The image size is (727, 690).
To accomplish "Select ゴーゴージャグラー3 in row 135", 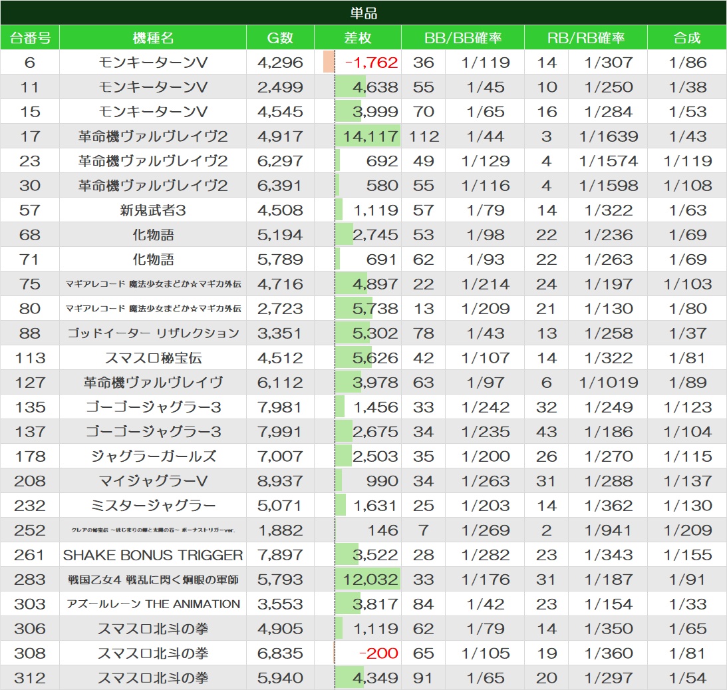I will coord(153,407).
